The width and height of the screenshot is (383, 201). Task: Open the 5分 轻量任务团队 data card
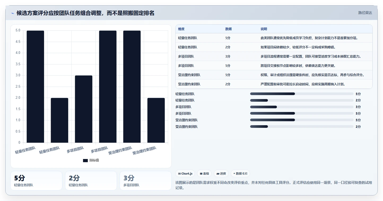coord(36,181)
